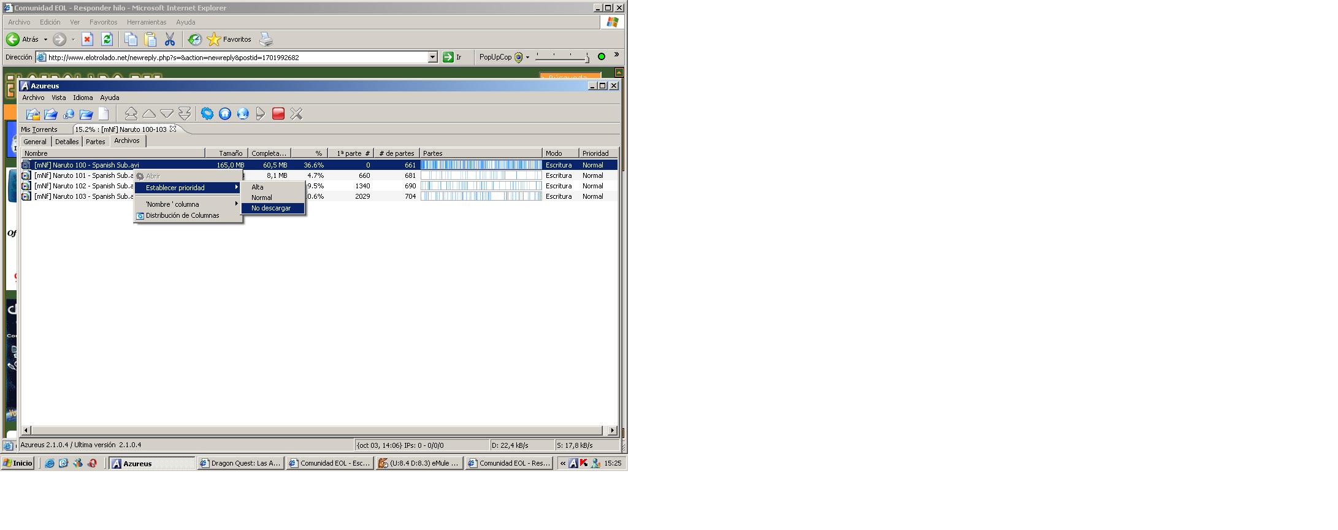Click the blue gear icon in Azureus toolbar
The image size is (1338, 530).
pyautogui.click(x=207, y=113)
